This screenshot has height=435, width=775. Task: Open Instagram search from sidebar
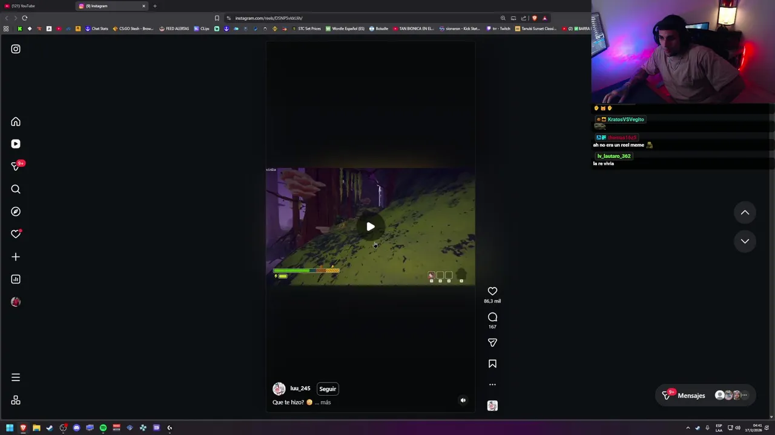[16, 189]
